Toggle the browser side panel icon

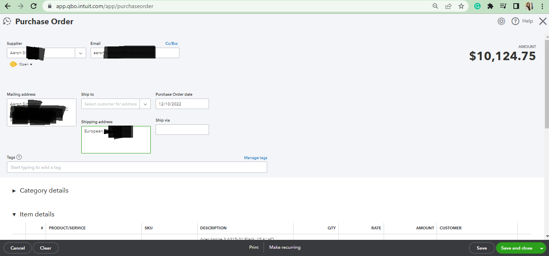(x=516, y=6)
